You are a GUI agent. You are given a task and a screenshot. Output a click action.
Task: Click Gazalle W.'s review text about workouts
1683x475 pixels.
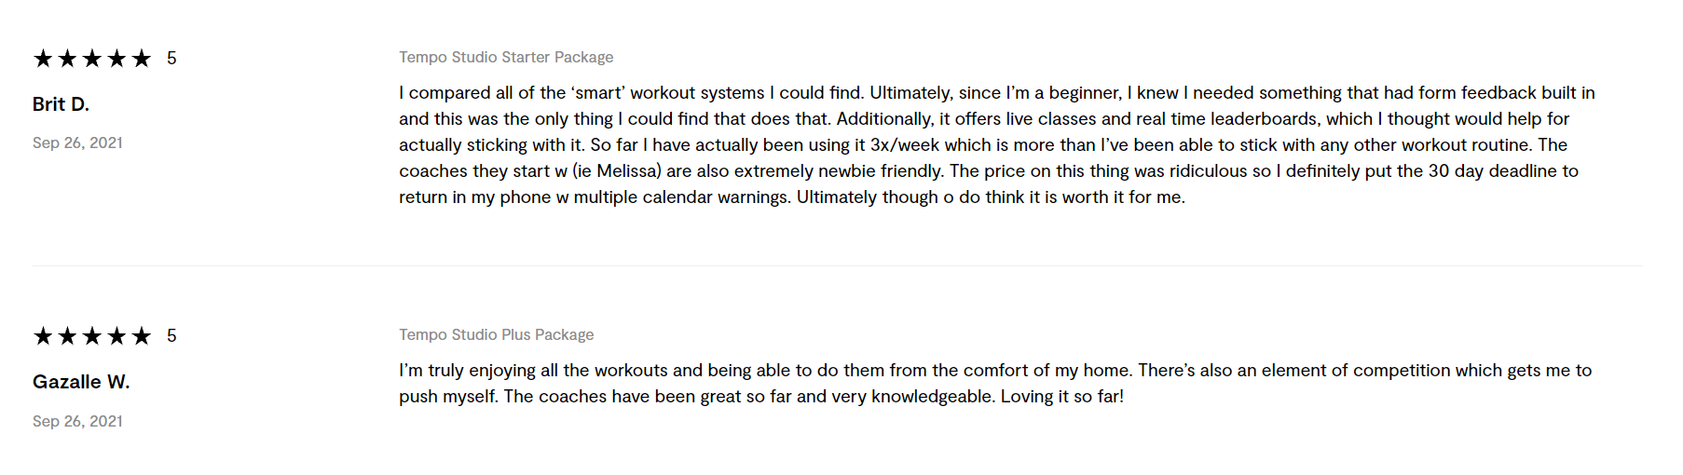click(995, 383)
